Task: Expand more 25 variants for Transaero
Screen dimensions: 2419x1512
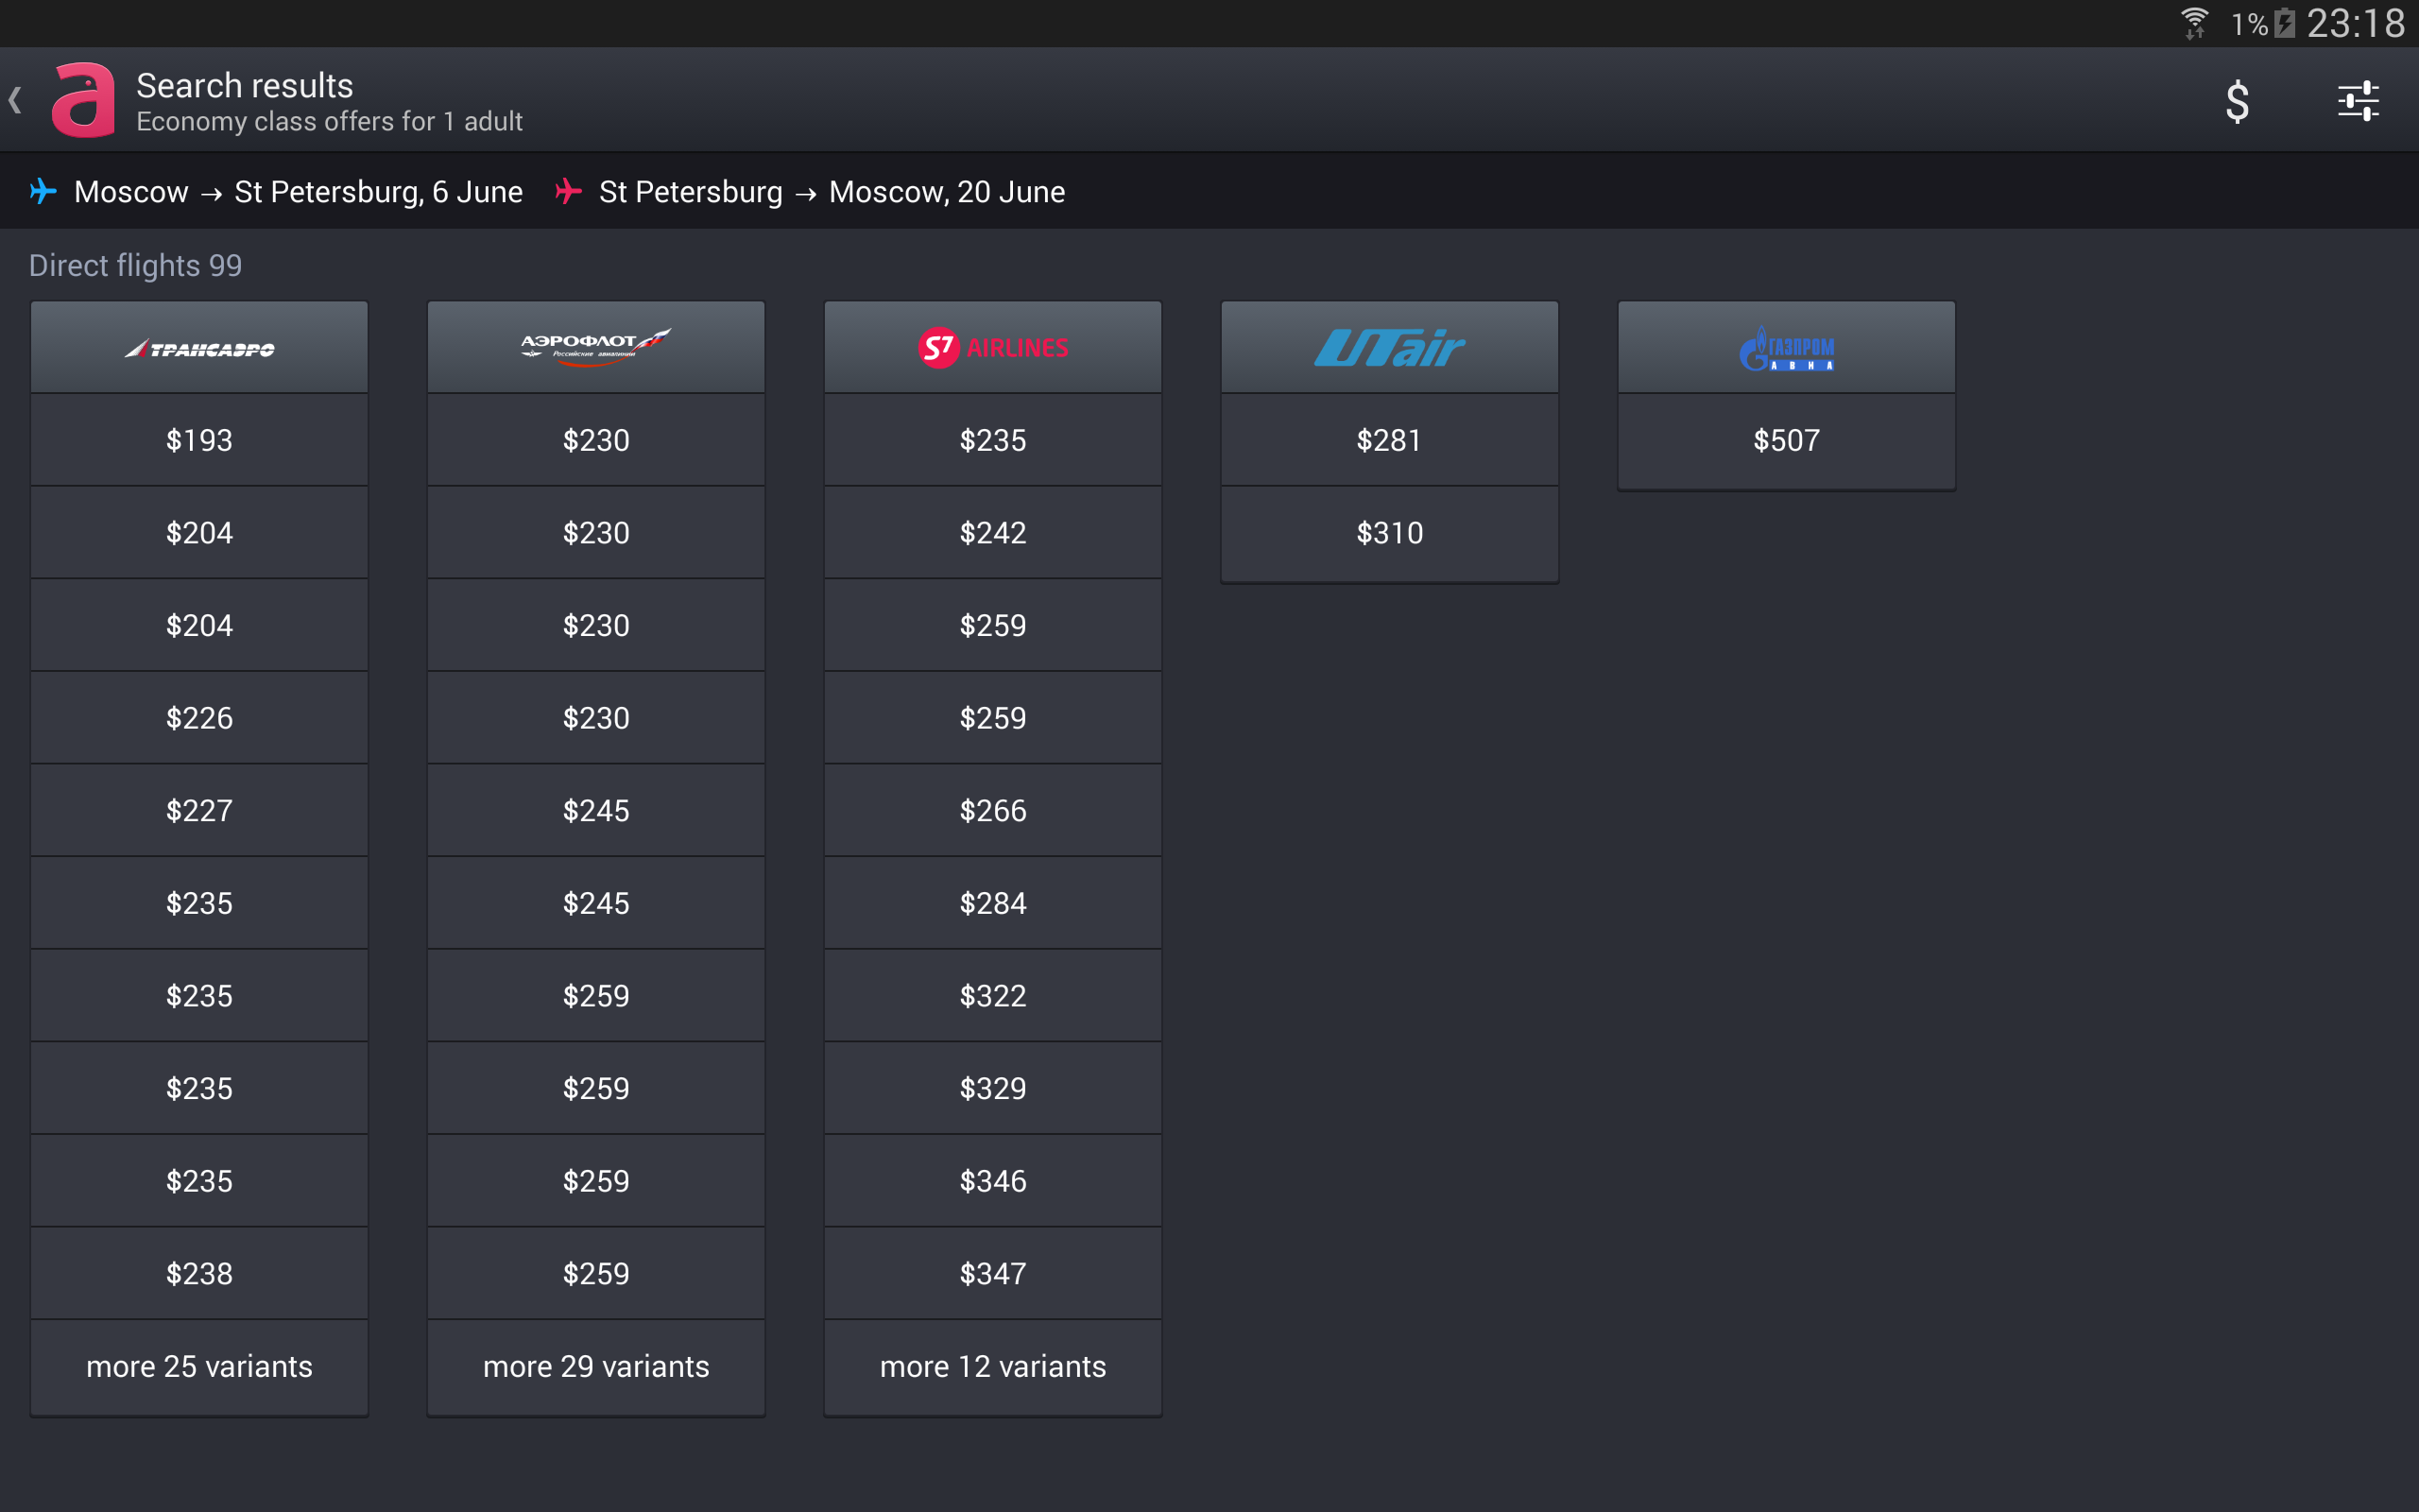Action: pos(199,1366)
